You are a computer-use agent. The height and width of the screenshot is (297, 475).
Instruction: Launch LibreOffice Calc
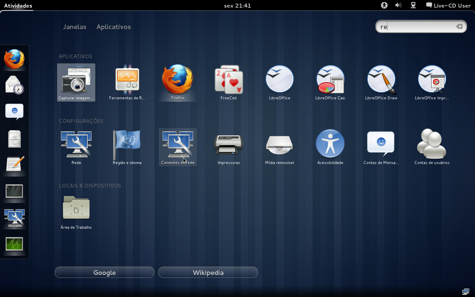pyautogui.click(x=330, y=82)
